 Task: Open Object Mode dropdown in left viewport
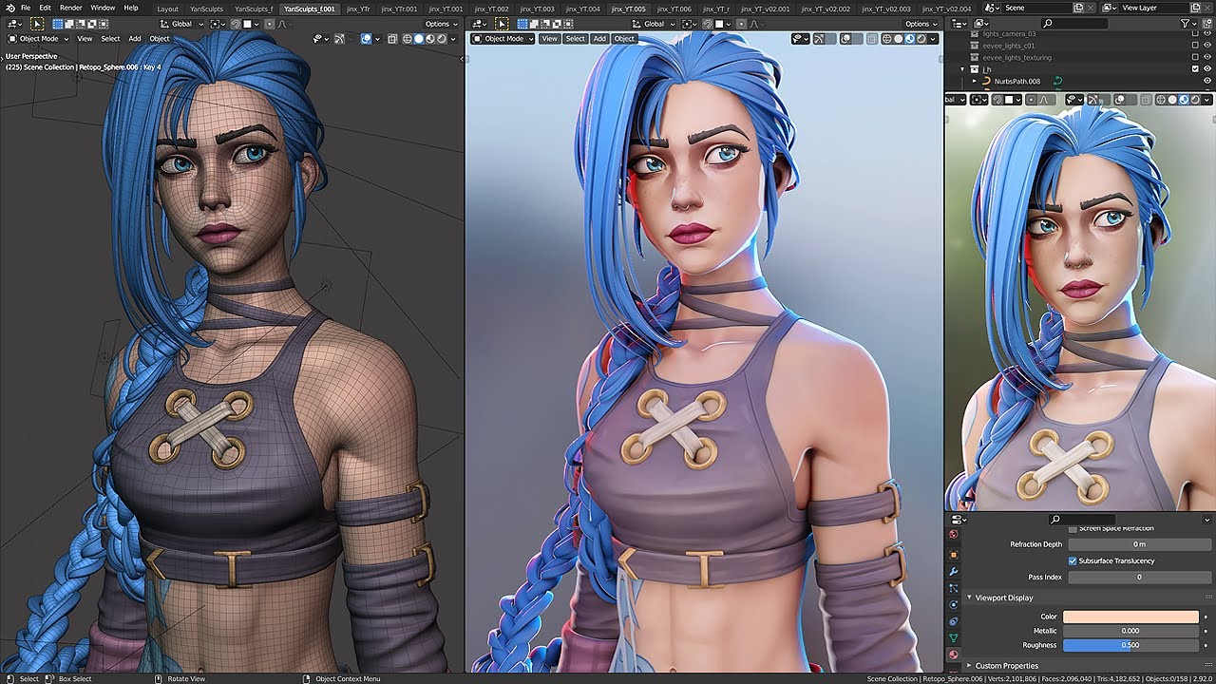coord(39,39)
